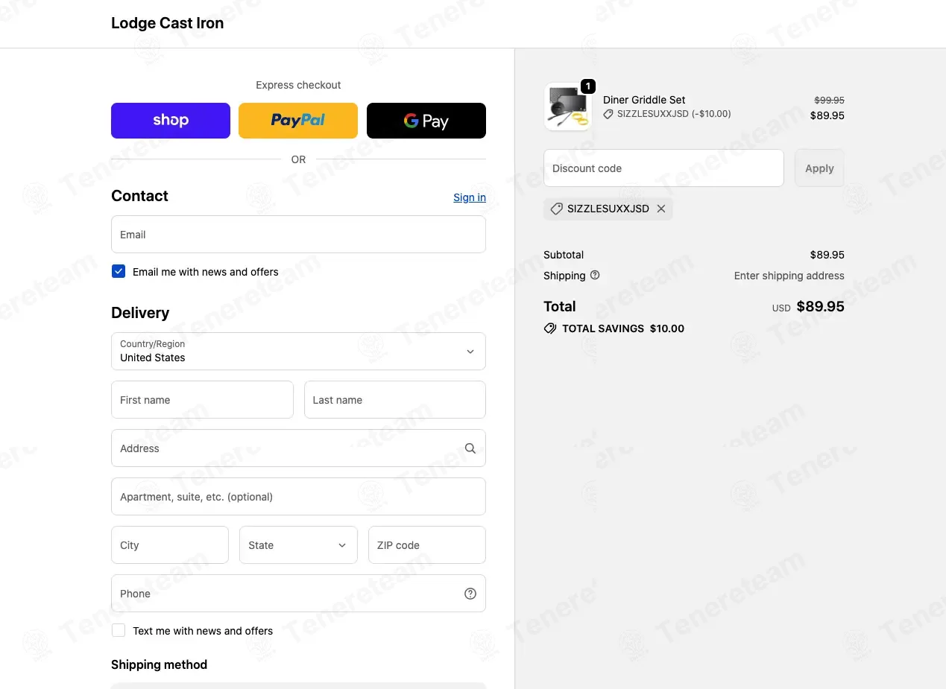The height and width of the screenshot is (689, 946).
Task: Focus the Address field
Action: [298, 448]
